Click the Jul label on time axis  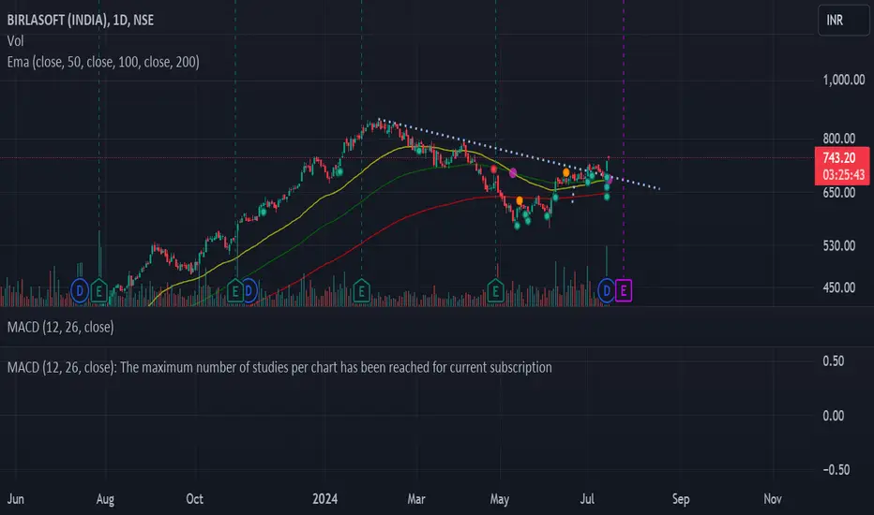pos(587,499)
